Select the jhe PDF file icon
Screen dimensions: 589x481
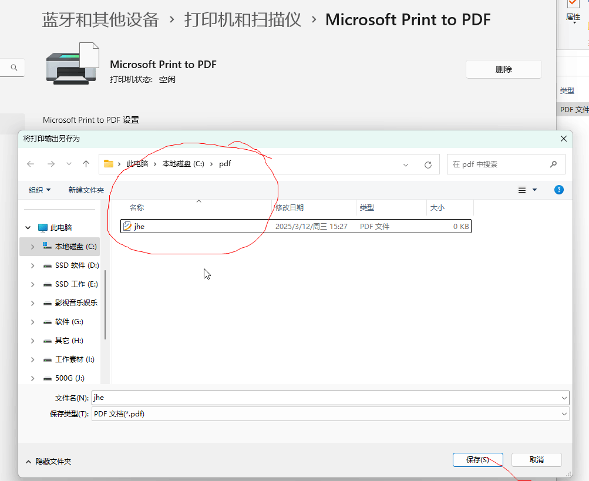click(128, 226)
